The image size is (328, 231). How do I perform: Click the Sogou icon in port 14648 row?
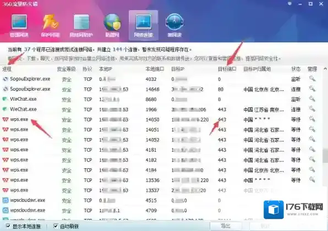6,89
